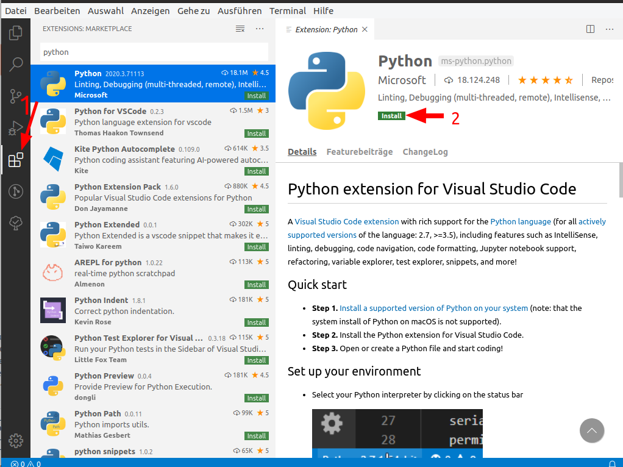Open the Extensions view icon

click(x=15, y=160)
